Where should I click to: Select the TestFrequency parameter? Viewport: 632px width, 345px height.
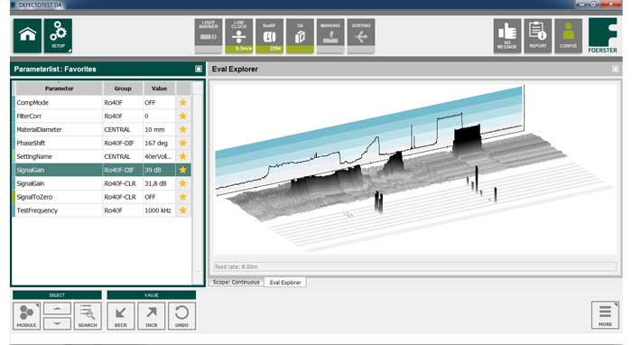pos(102,210)
